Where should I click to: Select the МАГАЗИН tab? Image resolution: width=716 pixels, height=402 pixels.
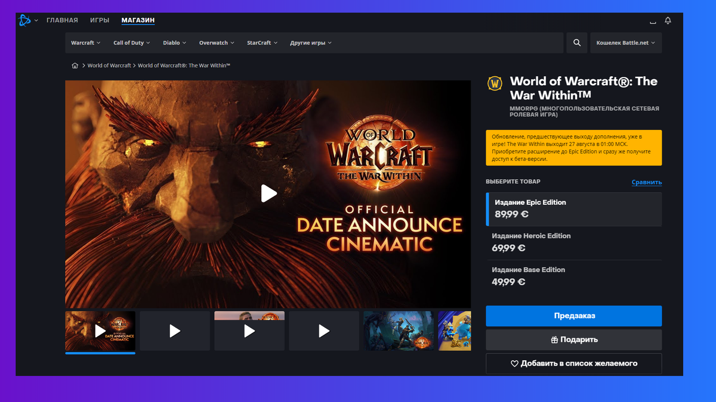(138, 20)
